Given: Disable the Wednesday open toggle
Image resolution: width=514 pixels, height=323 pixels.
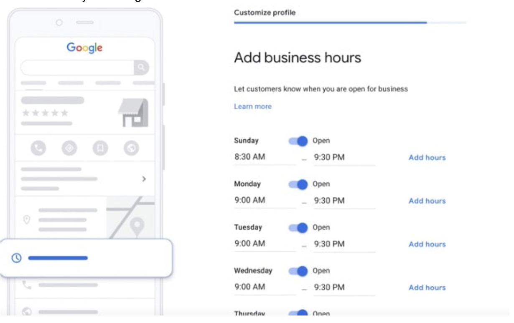Looking at the screenshot, I should tap(298, 271).
